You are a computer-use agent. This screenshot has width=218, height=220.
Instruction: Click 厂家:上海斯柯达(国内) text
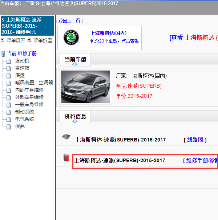(141, 76)
